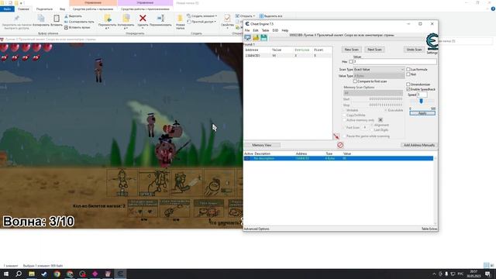Select the found address row in results list
This screenshot has width=496, height=279.
pos(288,56)
